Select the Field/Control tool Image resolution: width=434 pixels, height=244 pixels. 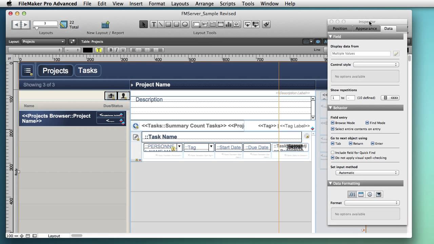(196, 24)
